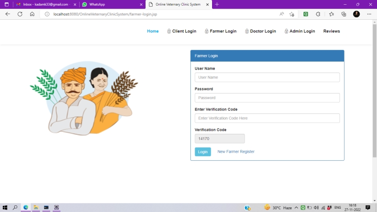Select the verification code 14170 box
Image resolution: width=377 pixels, height=212 pixels.
220,139
